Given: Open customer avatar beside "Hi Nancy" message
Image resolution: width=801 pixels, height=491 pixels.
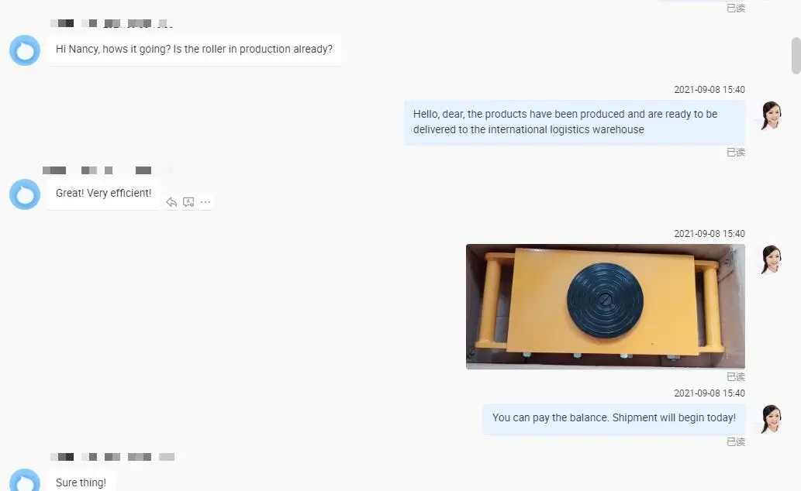Looking at the screenshot, I should 25,50.
